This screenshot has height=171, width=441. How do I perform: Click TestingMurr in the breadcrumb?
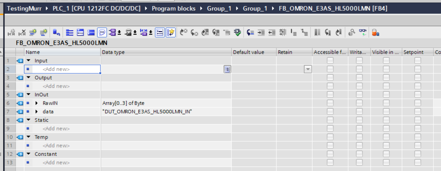point(25,8)
